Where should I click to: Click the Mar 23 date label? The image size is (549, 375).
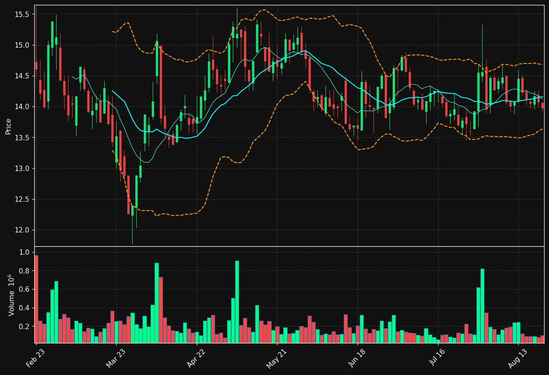tap(115, 358)
